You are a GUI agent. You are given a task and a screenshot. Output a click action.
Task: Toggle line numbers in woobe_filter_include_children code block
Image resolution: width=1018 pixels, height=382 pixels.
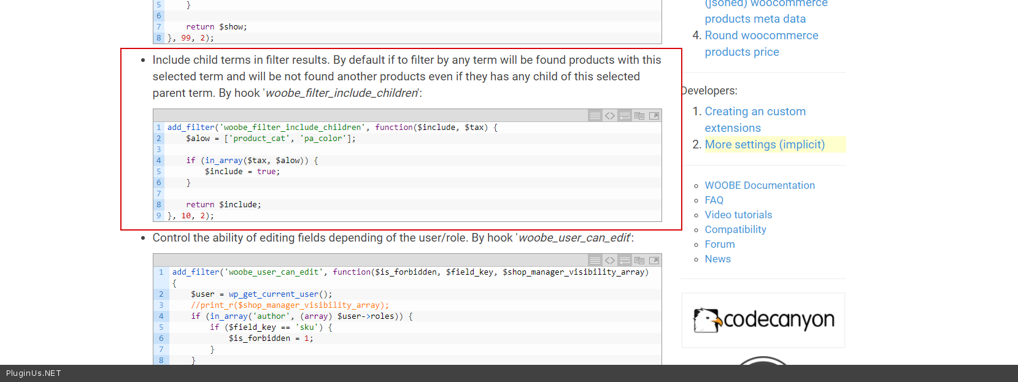point(595,116)
